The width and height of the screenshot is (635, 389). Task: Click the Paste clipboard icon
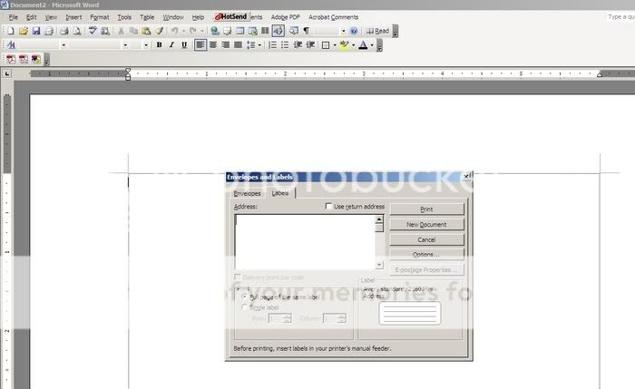point(146,31)
